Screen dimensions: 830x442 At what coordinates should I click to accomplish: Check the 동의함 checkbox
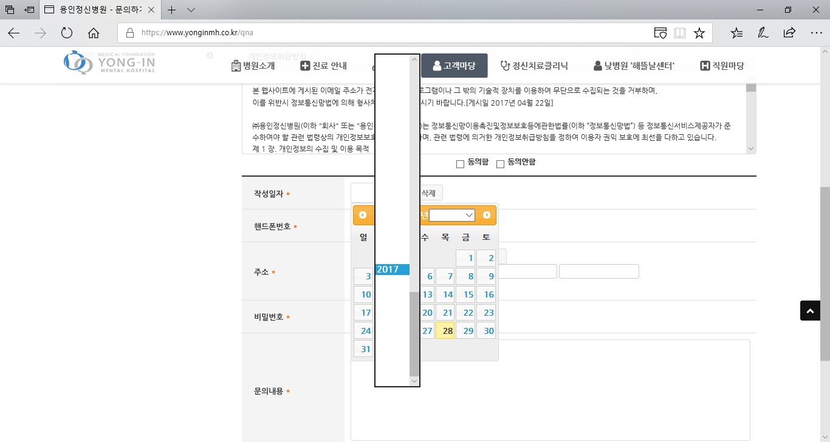461,163
